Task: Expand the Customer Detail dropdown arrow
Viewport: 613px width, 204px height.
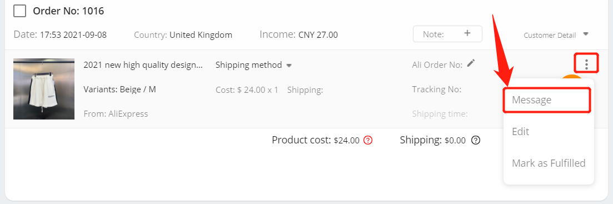Action: [586, 34]
